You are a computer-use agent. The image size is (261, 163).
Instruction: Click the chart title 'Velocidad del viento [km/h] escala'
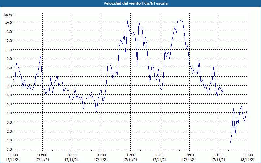click(x=135, y=3)
